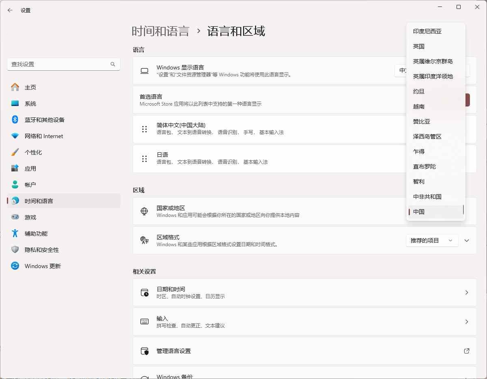Click the 简体中文(中国大陆) language name
Viewport: 487px width, 379px height.
tap(181, 125)
